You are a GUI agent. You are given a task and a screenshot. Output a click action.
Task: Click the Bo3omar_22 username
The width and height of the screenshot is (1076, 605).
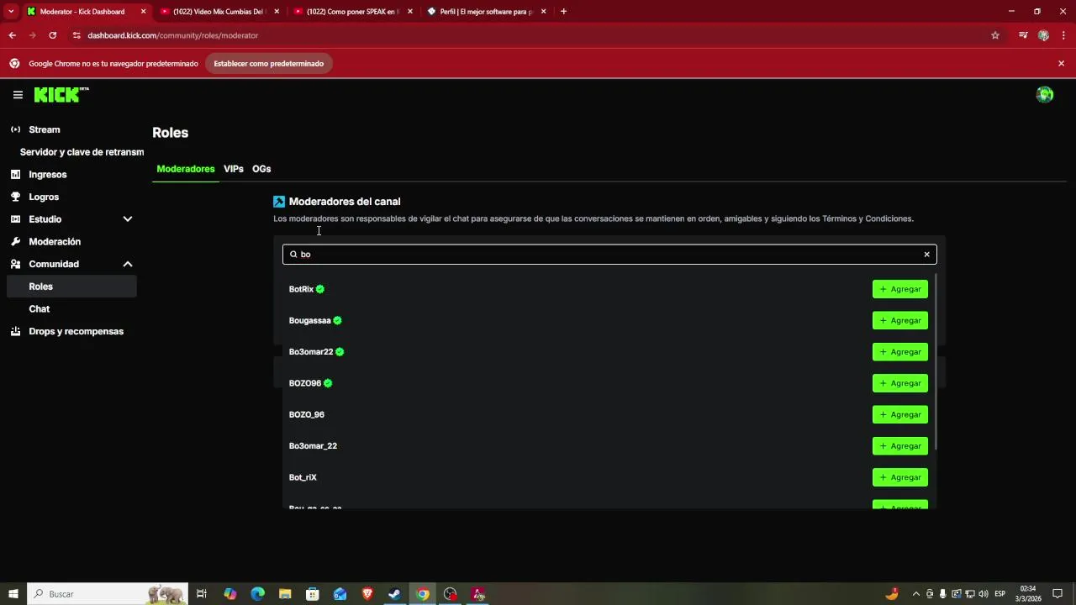(x=313, y=446)
